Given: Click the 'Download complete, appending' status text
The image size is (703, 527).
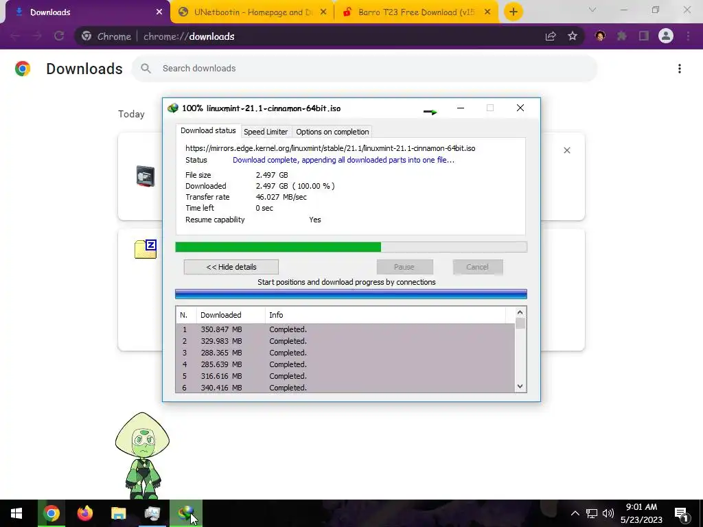Looking at the screenshot, I should tap(343, 160).
